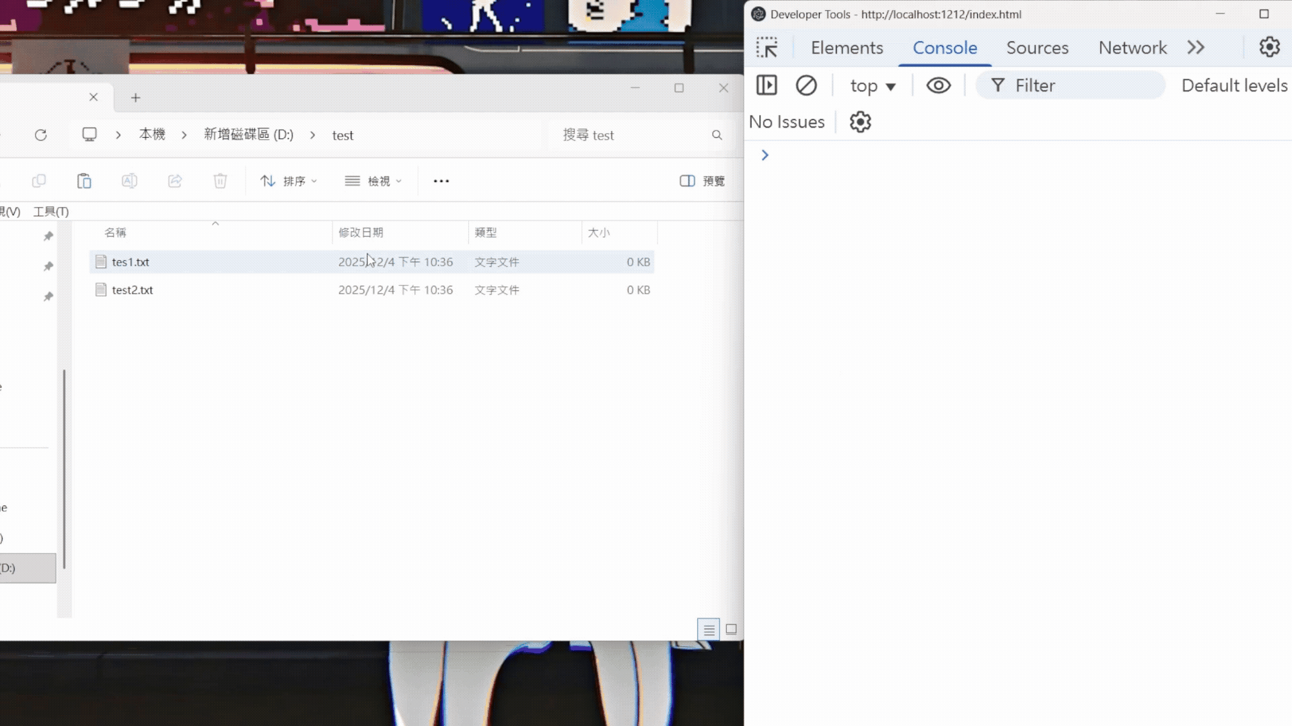Open the Network tab
Image resolution: width=1292 pixels, height=726 pixels.
pyautogui.click(x=1132, y=48)
